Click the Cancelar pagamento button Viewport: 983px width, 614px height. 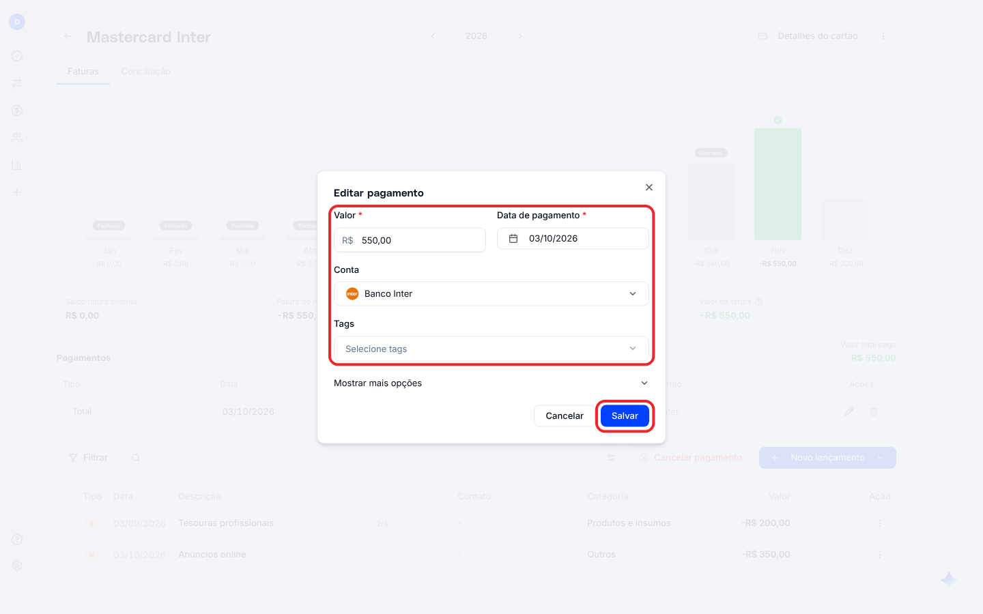pyautogui.click(x=691, y=458)
